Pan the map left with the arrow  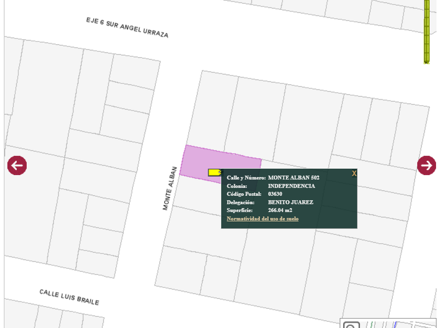[x=17, y=166]
